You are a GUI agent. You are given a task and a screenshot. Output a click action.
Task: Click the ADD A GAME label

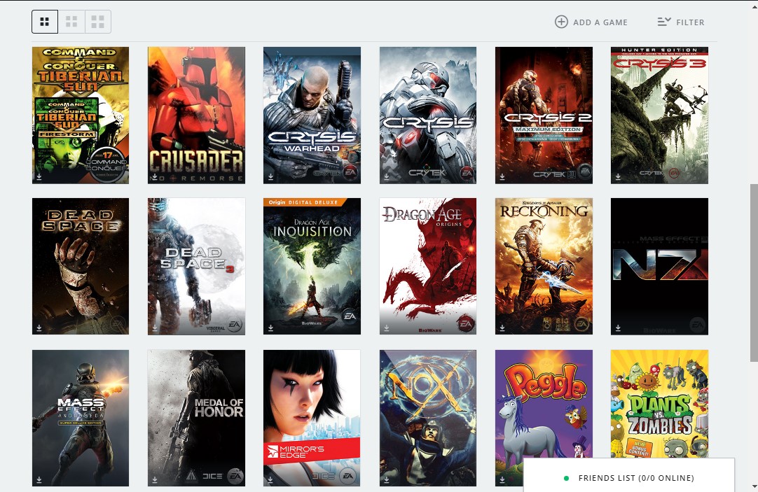(x=600, y=22)
